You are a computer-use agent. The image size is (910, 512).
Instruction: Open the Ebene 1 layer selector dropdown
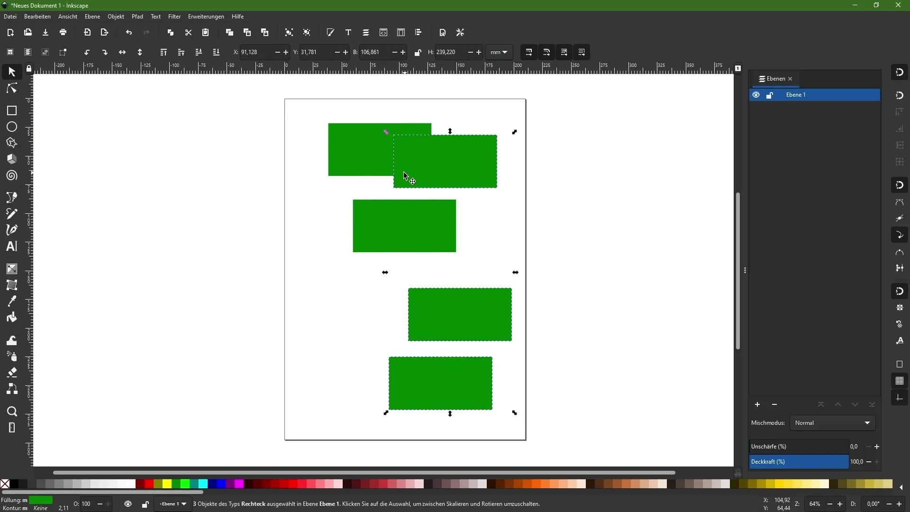click(173, 504)
